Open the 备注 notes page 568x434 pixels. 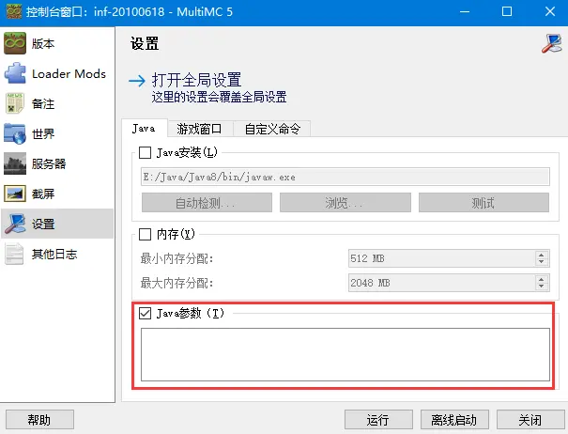pyautogui.click(x=57, y=103)
